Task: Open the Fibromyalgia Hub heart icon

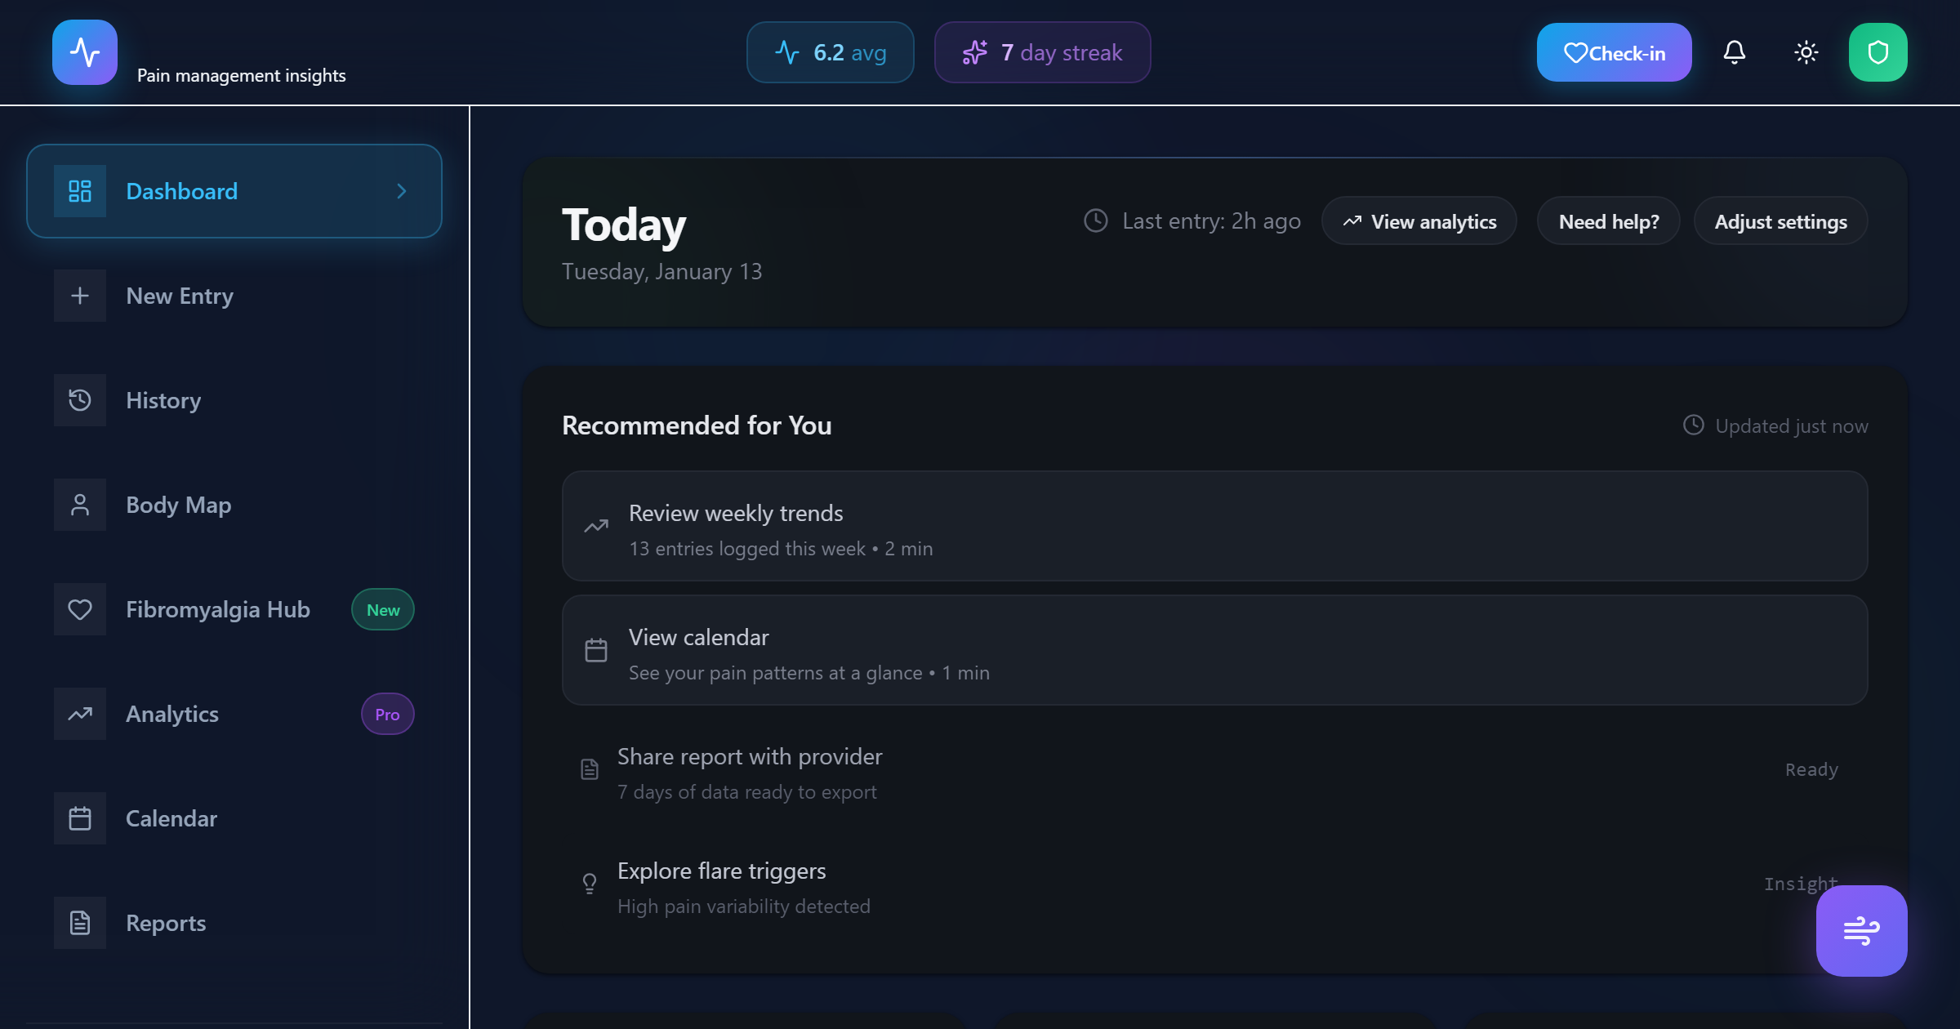Action: click(79, 609)
